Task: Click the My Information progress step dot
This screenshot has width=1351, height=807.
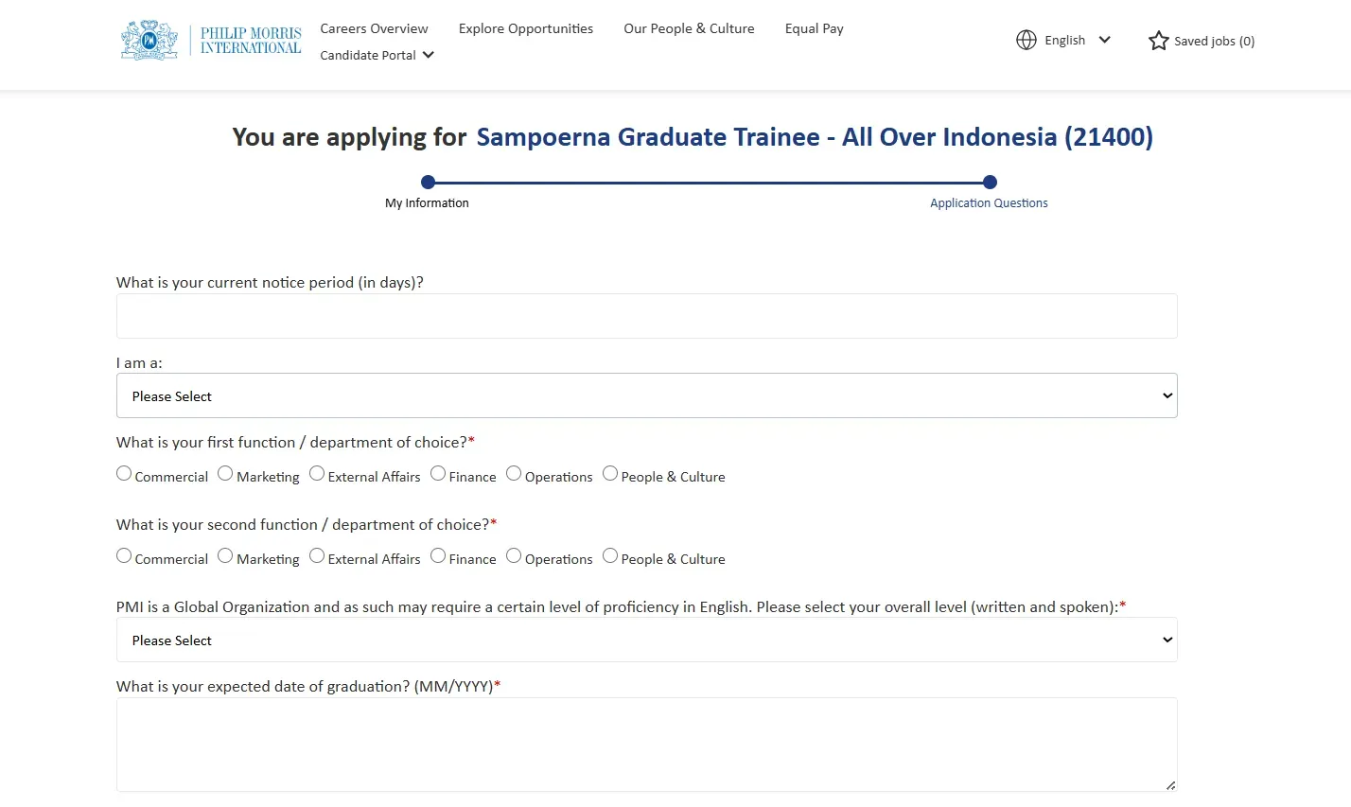Action: (428, 182)
